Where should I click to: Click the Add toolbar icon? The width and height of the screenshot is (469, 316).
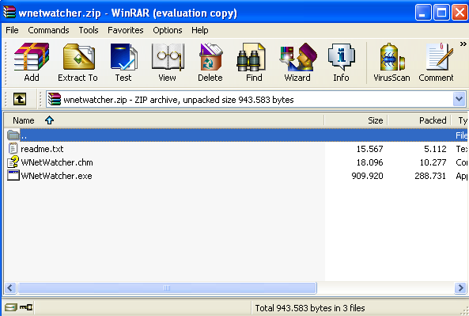pyautogui.click(x=32, y=63)
